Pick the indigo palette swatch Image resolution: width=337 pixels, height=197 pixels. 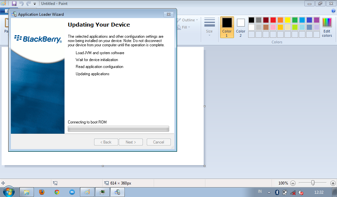[x=309, y=20]
